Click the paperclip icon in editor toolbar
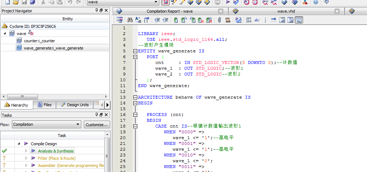Image resolution: width=367 pixels, height=172 pixels. pyautogui.click(x=219, y=20)
